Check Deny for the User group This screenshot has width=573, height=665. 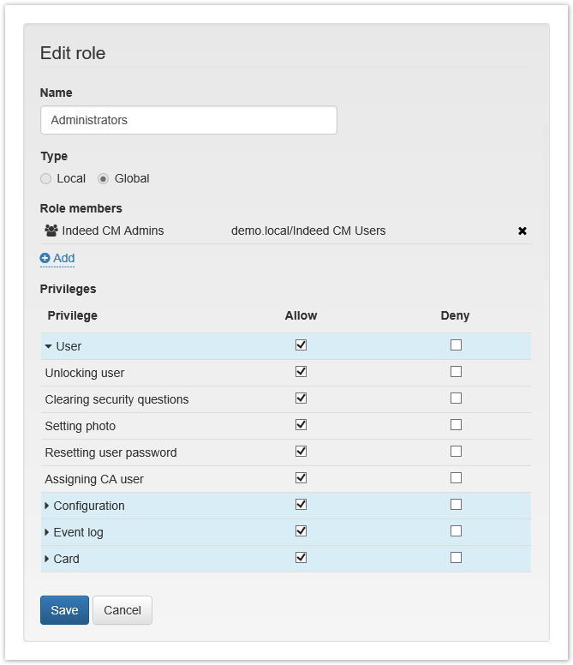point(456,345)
